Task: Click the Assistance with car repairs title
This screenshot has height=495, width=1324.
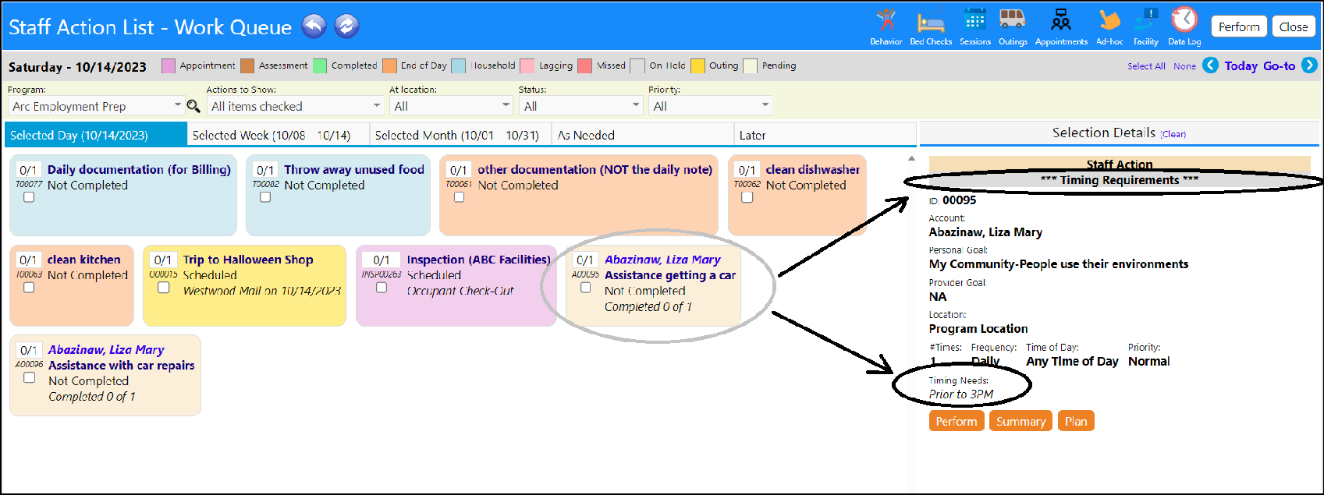Action: pos(122,365)
